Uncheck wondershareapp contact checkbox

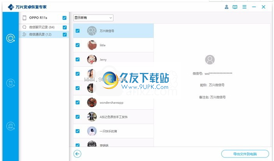point(78,102)
